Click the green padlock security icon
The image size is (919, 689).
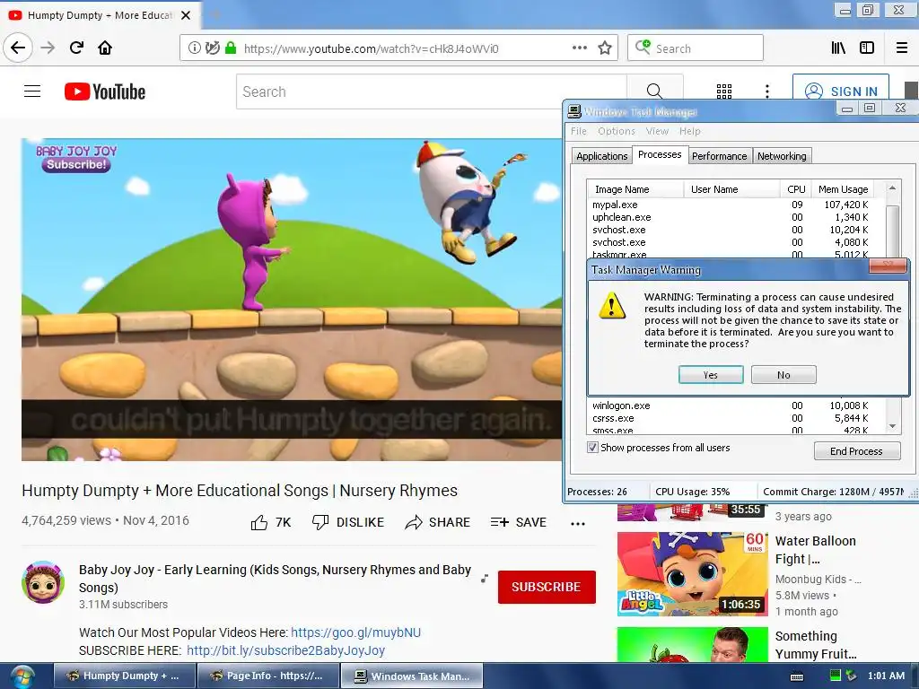pos(231,48)
